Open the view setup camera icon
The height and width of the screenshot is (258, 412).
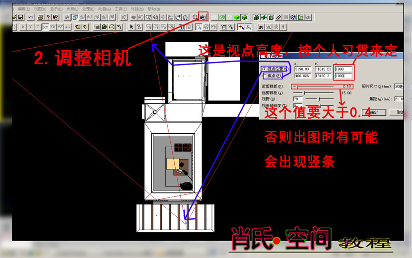tap(203, 17)
